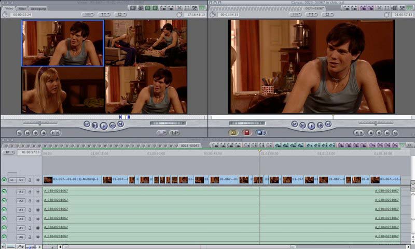
Task: Click v1 source control button
Action: click(x=11, y=180)
